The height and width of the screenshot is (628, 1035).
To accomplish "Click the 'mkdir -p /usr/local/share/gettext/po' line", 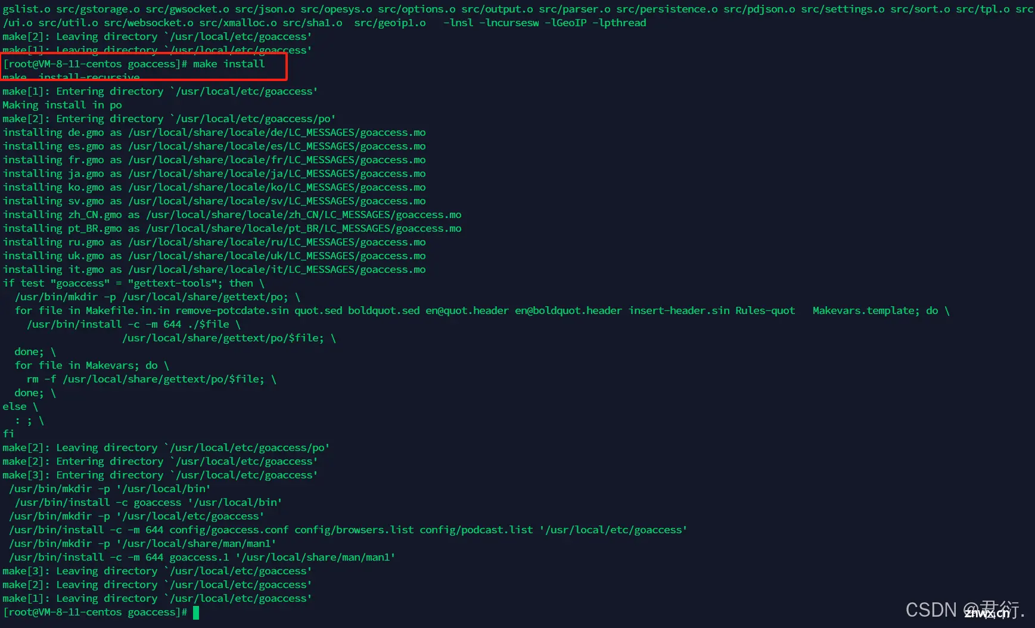I will tap(157, 297).
